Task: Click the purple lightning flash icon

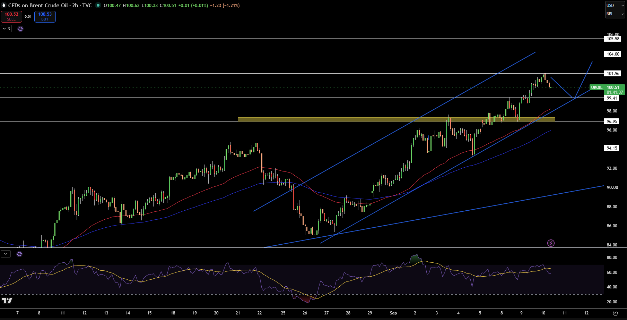Action: coord(551,243)
